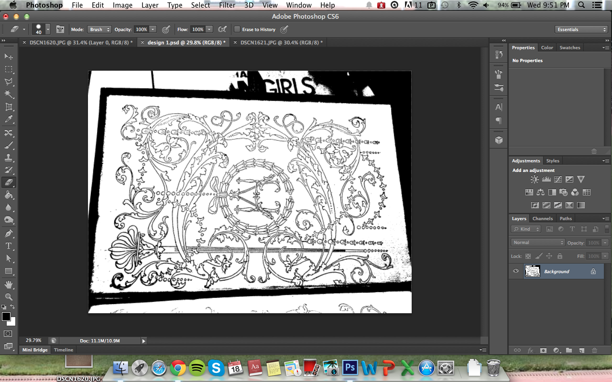612x382 pixels.
Task: Select the Eraser tool in toolbox
Action: point(9,182)
